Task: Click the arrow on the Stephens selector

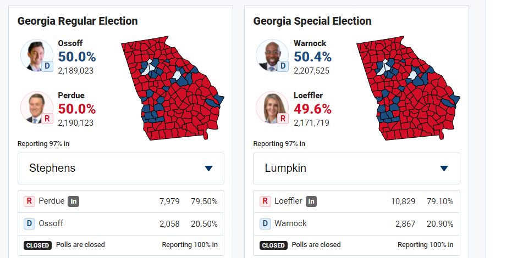Action: [x=208, y=169]
